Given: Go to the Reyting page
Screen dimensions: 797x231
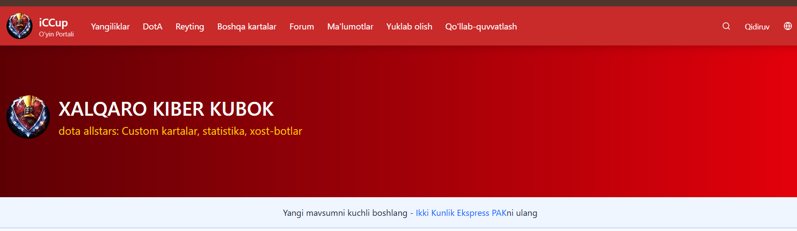Looking at the screenshot, I should pyautogui.click(x=190, y=26).
